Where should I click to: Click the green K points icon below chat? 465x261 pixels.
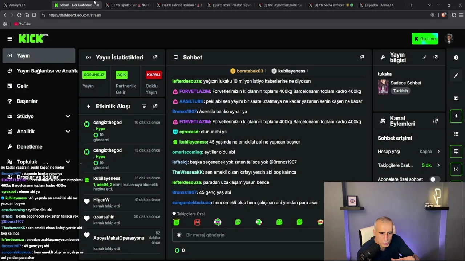[x=177, y=250]
